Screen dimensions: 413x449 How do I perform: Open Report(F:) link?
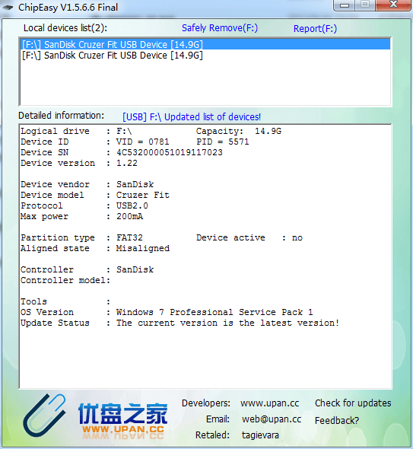tap(315, 29)
